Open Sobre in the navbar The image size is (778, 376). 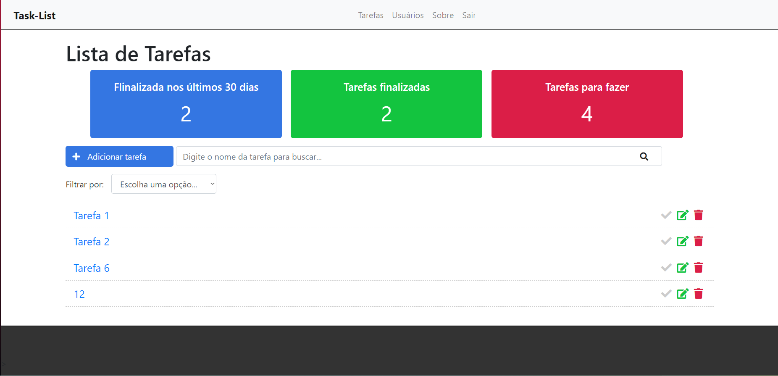click(x=443, y=15)
